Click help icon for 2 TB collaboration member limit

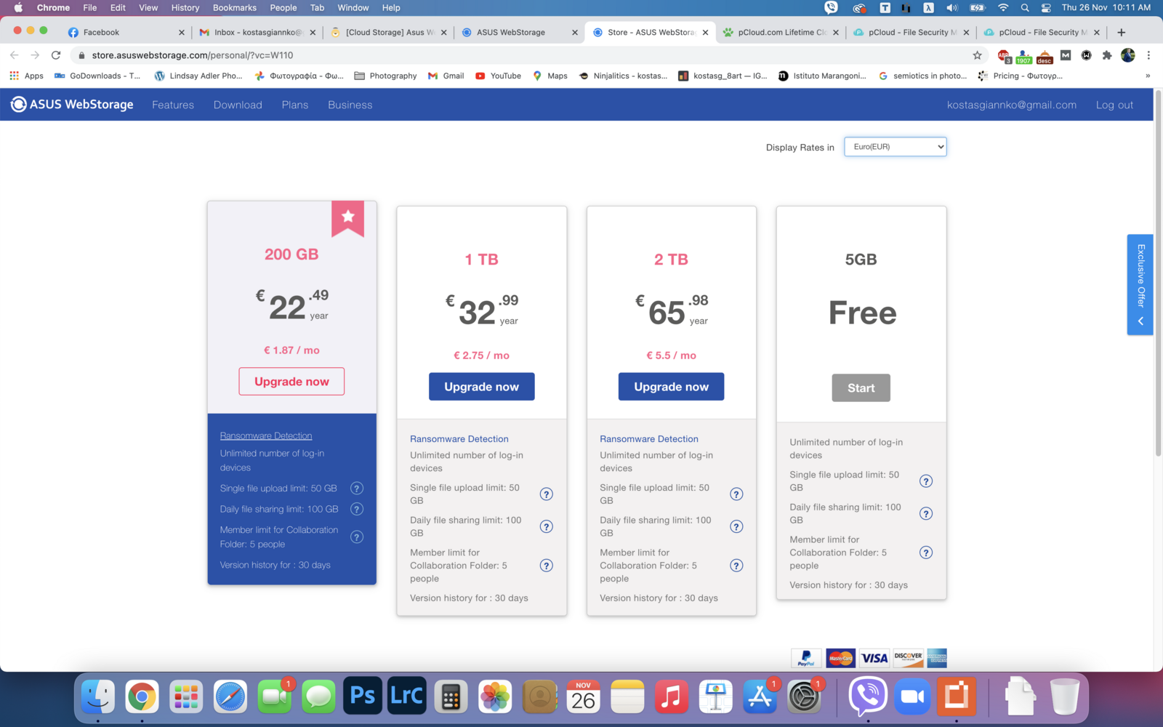(x=736, y=566)
